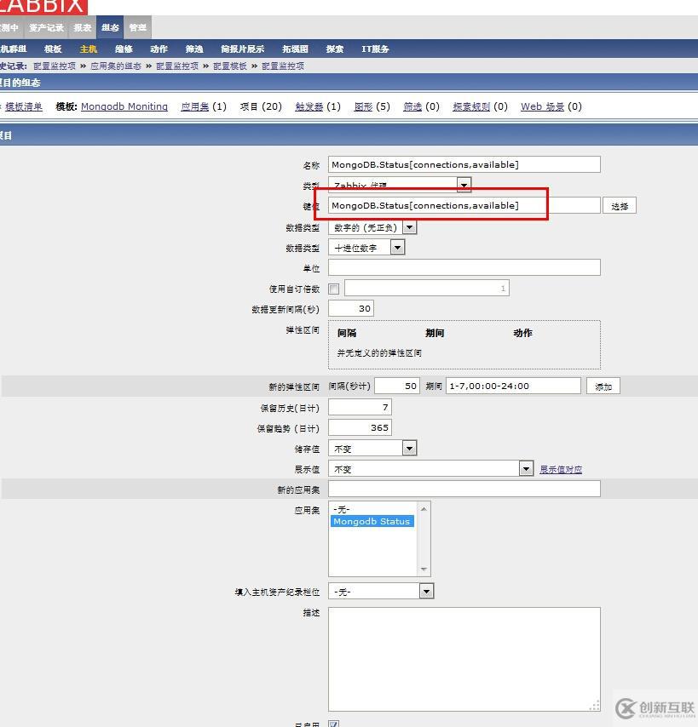698x727 pixels.
Task: Open the Mongodb Moniting template link
Action: (x=124, y=106)
